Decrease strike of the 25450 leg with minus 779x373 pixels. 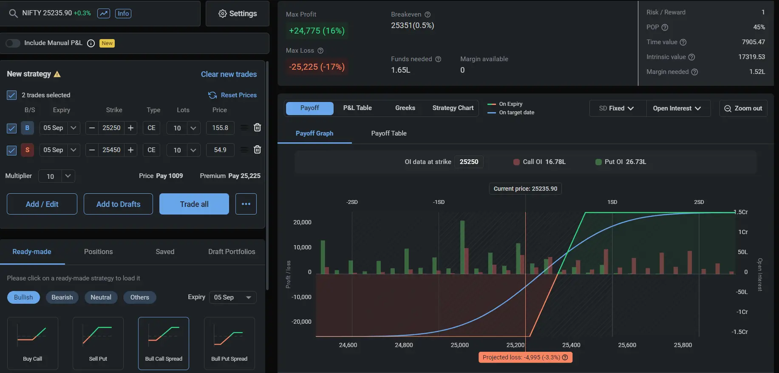[92, 150]
